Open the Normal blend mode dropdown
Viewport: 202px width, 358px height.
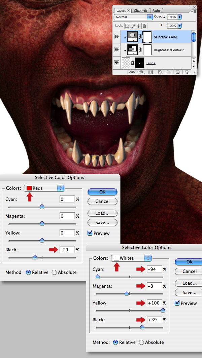click(133, 17)
